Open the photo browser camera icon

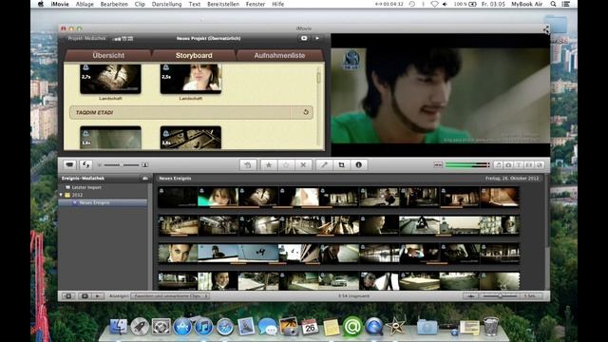(508, 165)
